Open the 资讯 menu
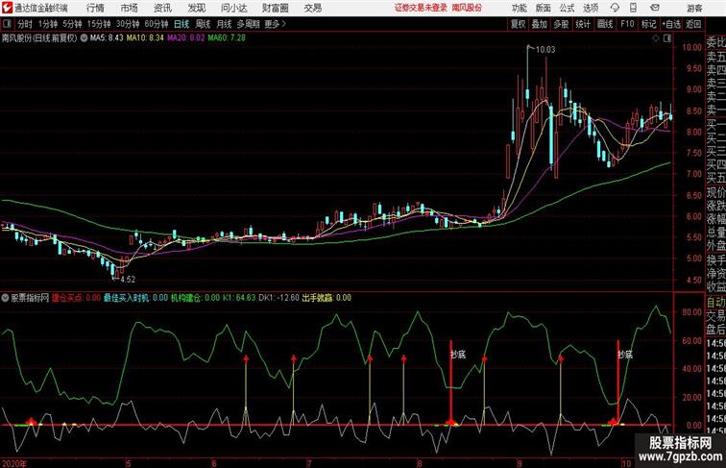 (x=162, y=8)
